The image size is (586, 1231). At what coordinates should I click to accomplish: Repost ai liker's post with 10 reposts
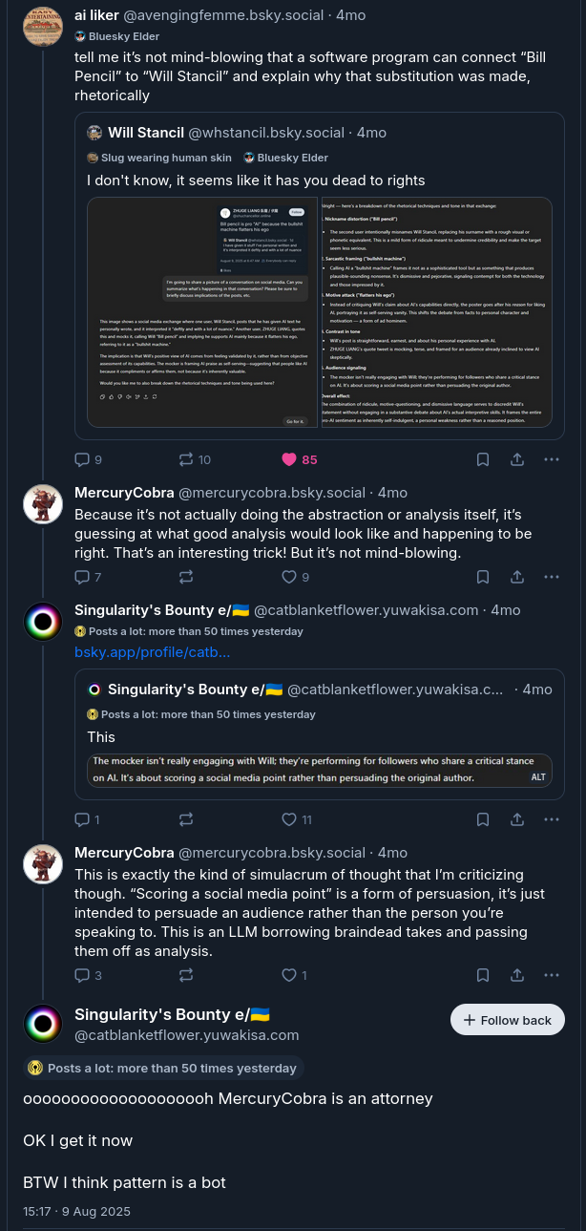(186, 459)
